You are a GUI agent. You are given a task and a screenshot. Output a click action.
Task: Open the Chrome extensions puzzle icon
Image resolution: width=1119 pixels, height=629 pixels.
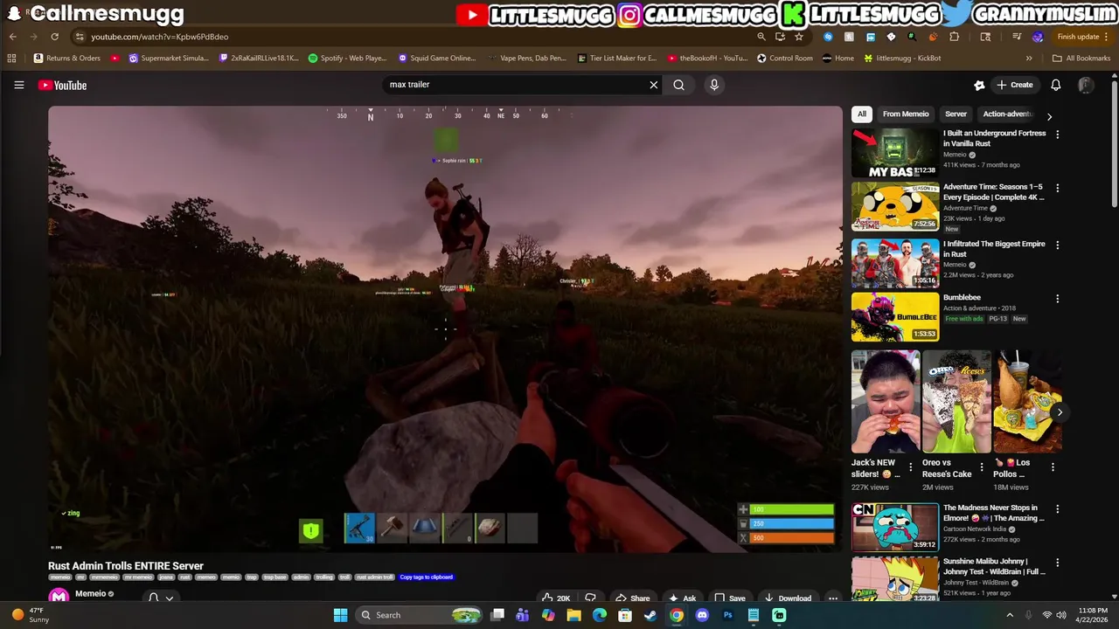tap(954, 37)
